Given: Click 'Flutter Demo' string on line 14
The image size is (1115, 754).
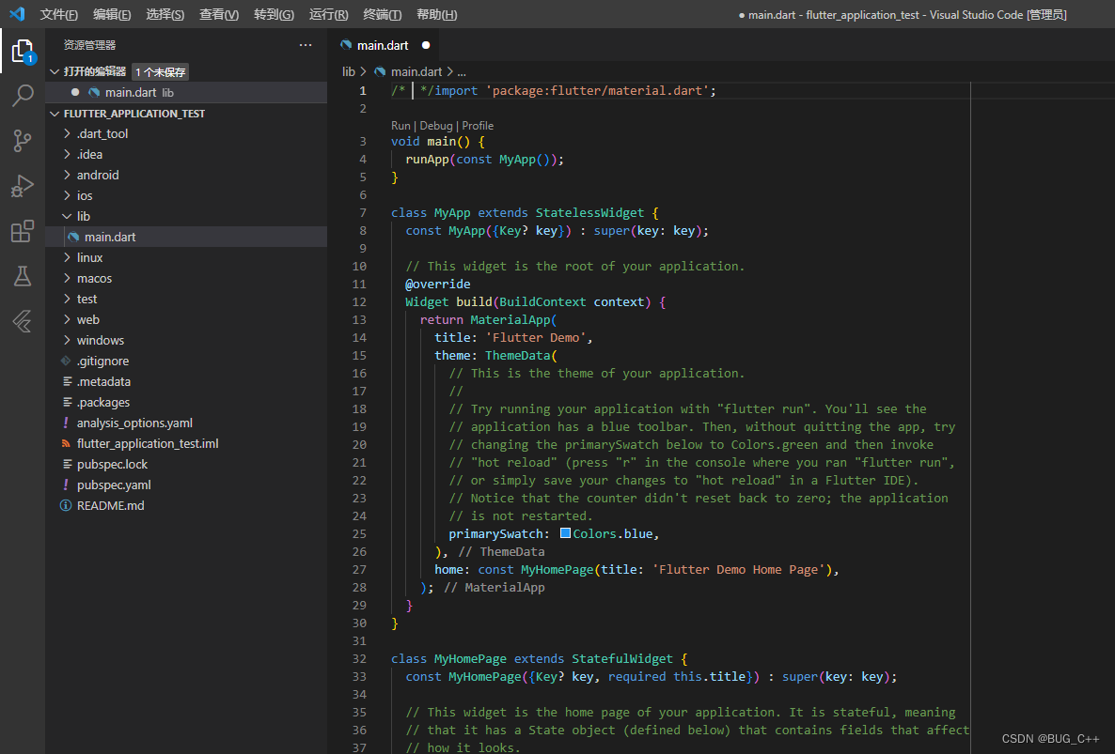Looking at the screenshot, I should point(536,337).
